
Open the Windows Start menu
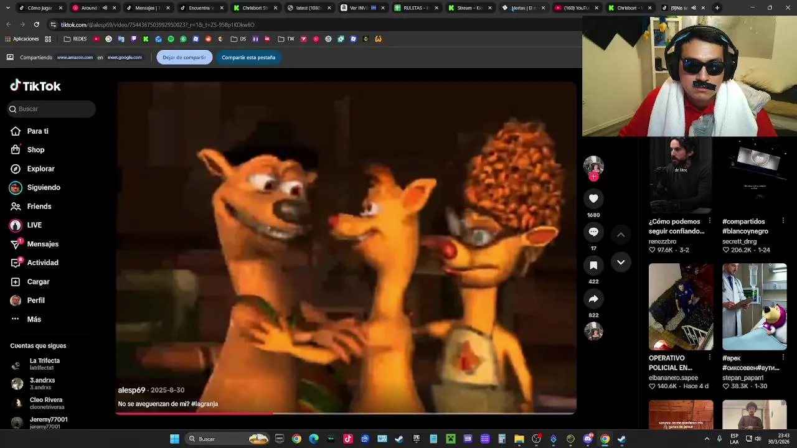[175, 439]
